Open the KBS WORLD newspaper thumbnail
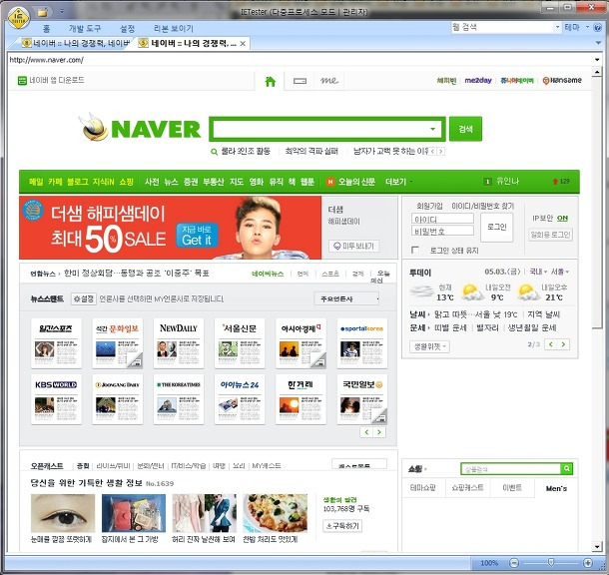The height and width of the screenshot is (575, 609). tap(56, 399)
